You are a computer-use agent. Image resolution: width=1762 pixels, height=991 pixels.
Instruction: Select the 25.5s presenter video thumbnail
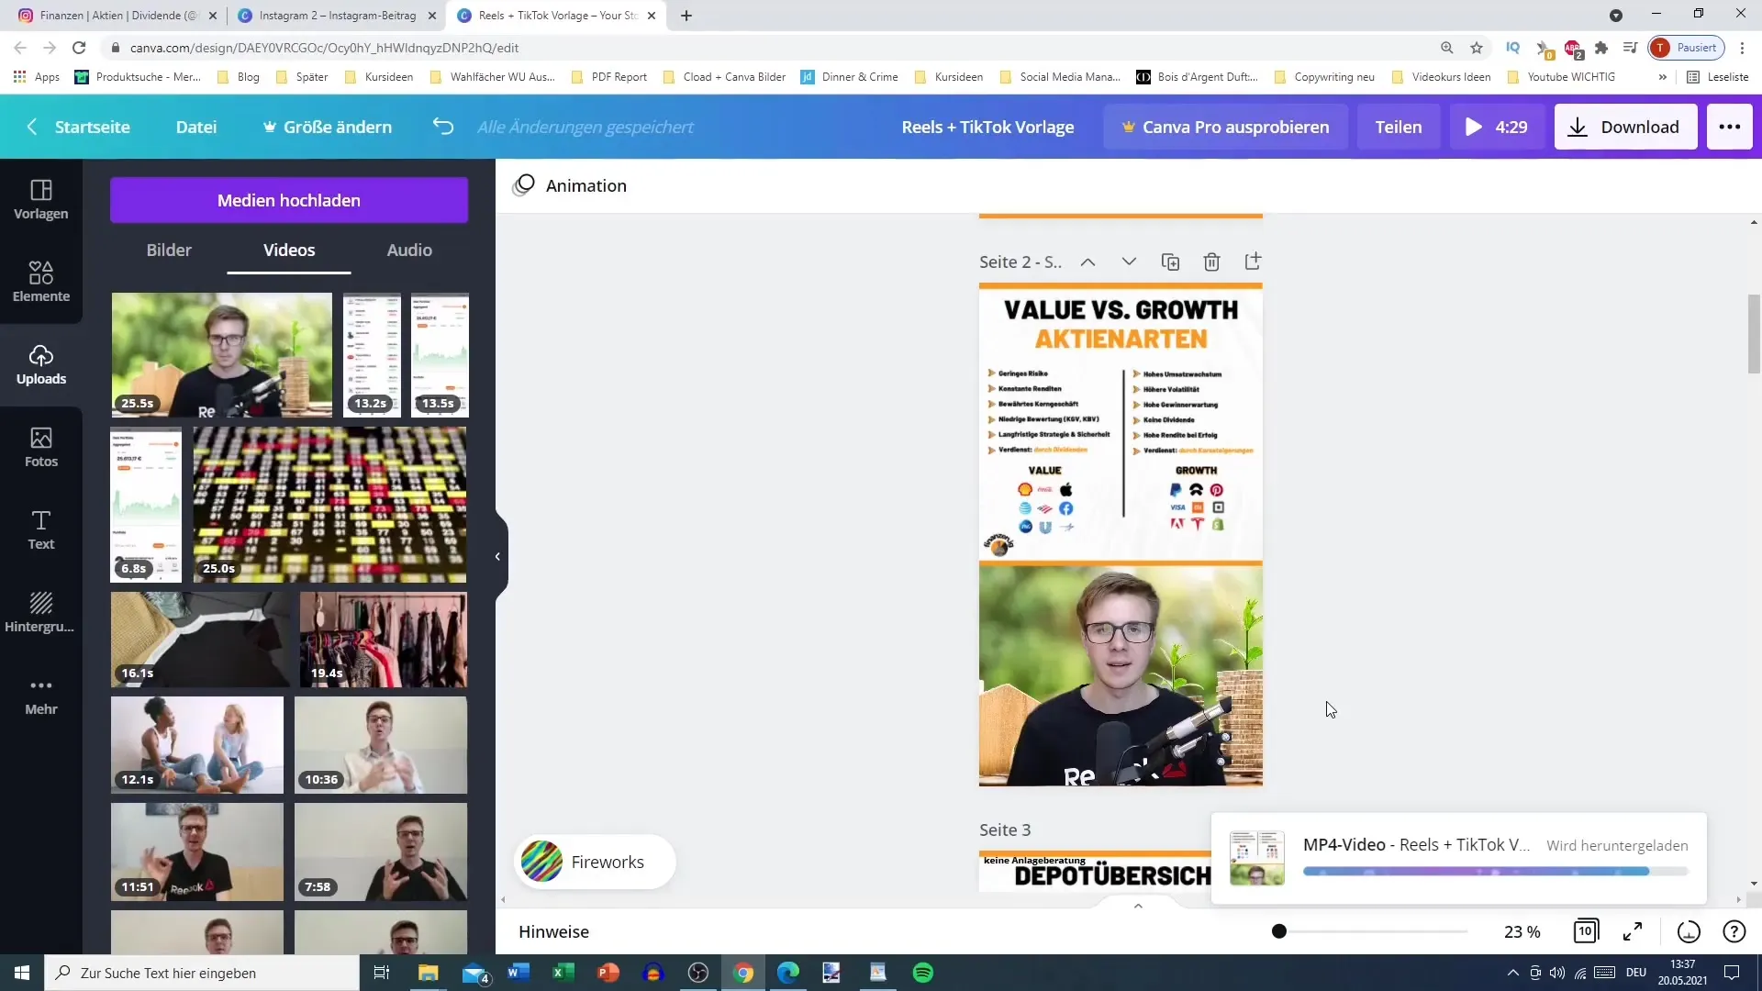pyautogui.click(x=221, y=355)
